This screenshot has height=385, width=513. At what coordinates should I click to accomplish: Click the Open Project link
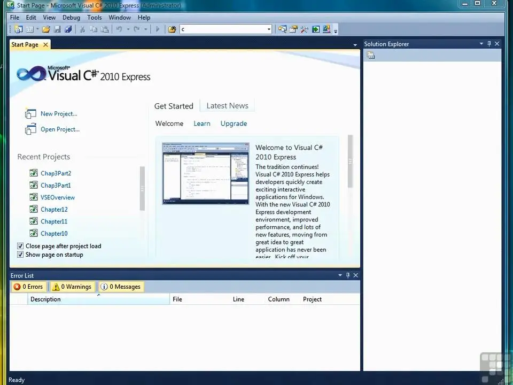point(60,129)
